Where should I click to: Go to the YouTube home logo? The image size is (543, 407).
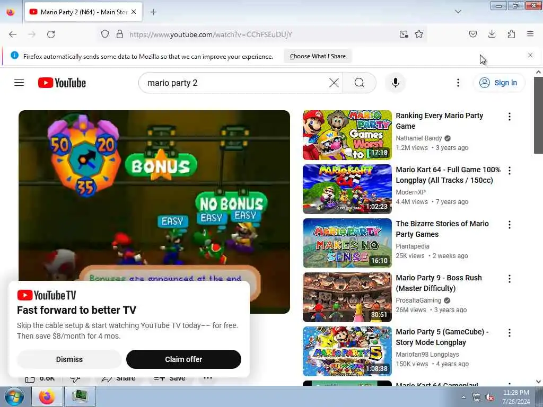point(62,83)
